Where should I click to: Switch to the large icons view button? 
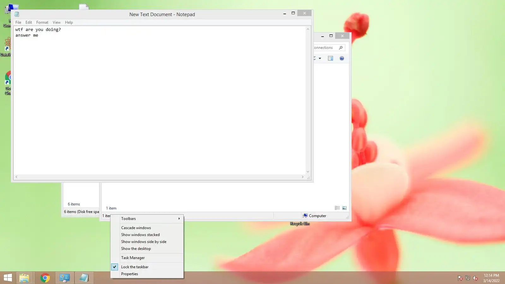(x=344, y=208)
